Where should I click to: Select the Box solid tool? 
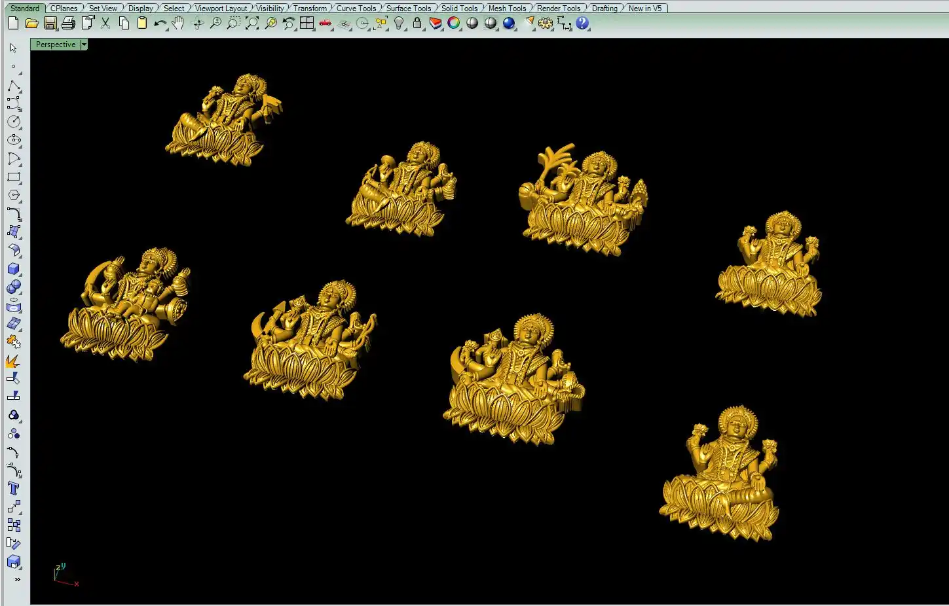pyautogui.click(x=14, y=269)
